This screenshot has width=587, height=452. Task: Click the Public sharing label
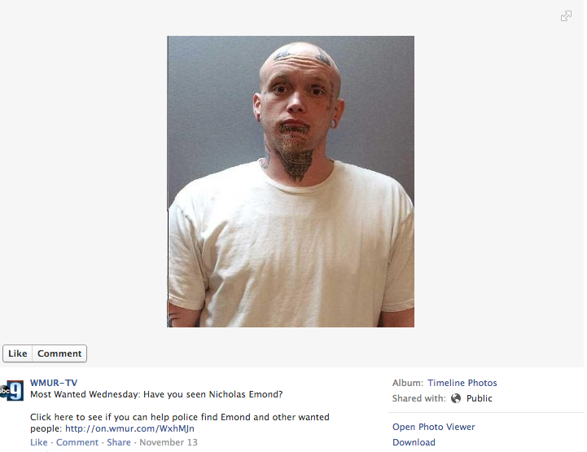click(x=480, y=398)
